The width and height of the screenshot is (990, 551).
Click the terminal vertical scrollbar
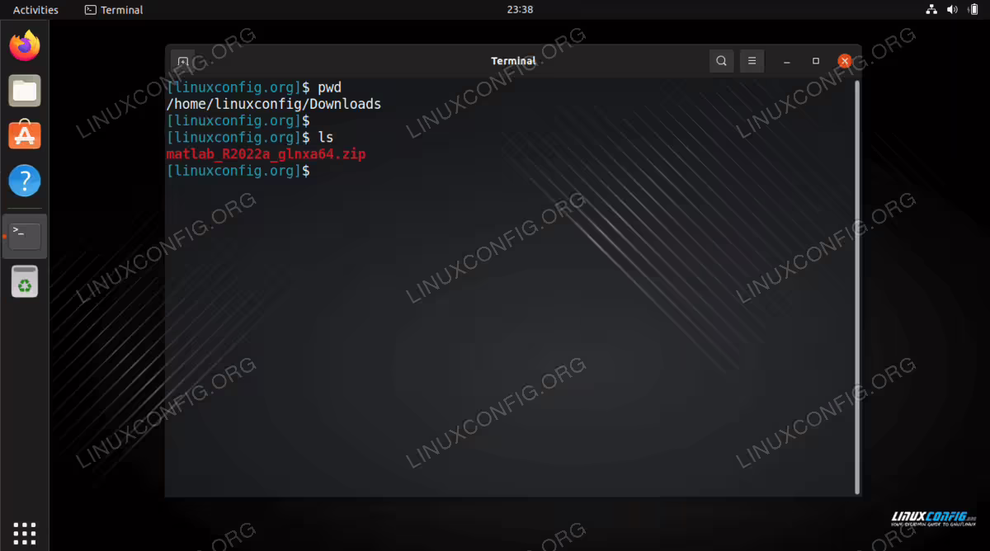(x=856, y=287)
